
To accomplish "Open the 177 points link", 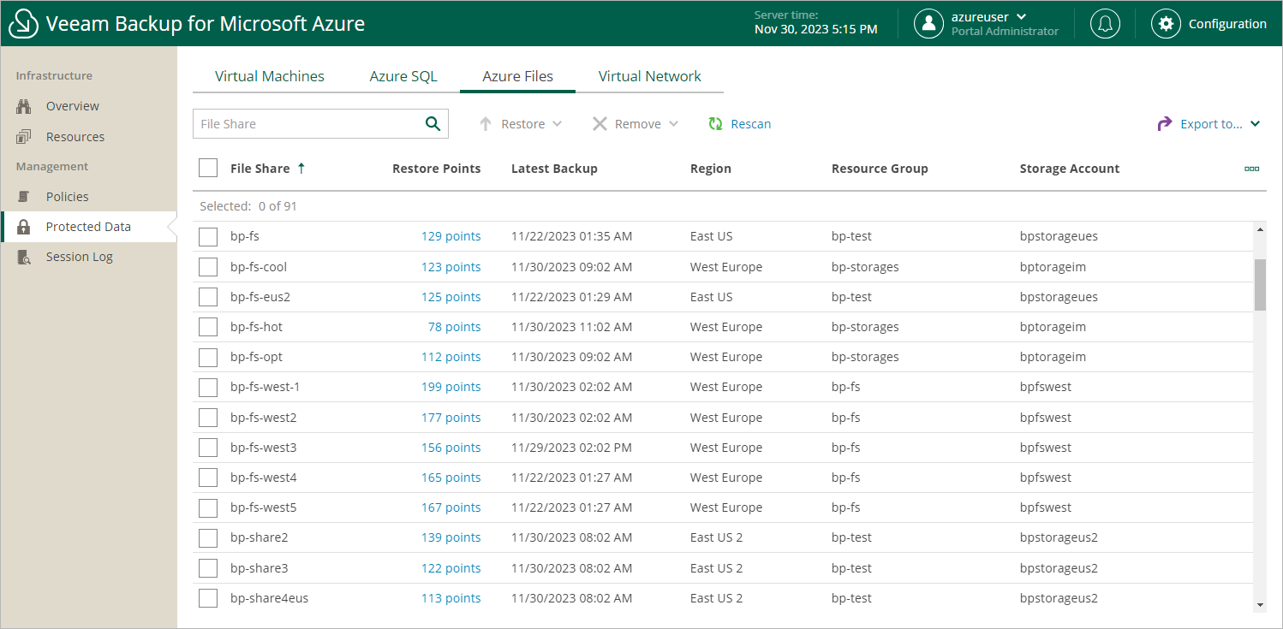I will pyautogui.click(x=451, y=418).
